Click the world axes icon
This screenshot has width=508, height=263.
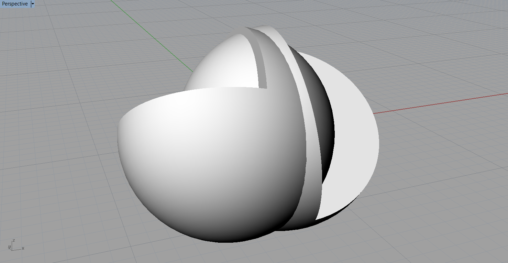[x=15, y=244]
